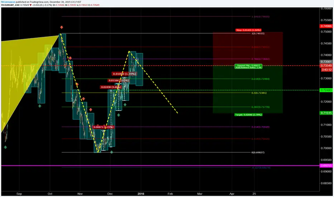Select the 0.786(0.73842) Fibonacci label

pyautogui.click(x=261, y=59)
